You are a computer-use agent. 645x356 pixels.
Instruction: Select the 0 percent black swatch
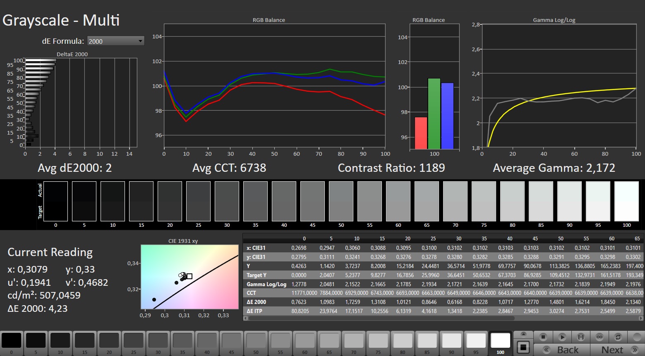[x=11, y=342]
